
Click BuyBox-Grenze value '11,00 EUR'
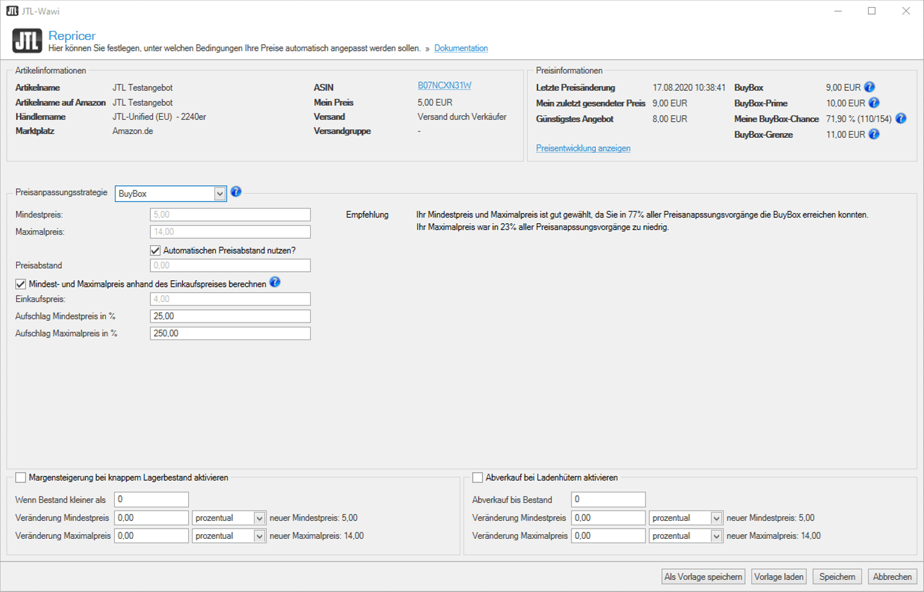point(845,135)
